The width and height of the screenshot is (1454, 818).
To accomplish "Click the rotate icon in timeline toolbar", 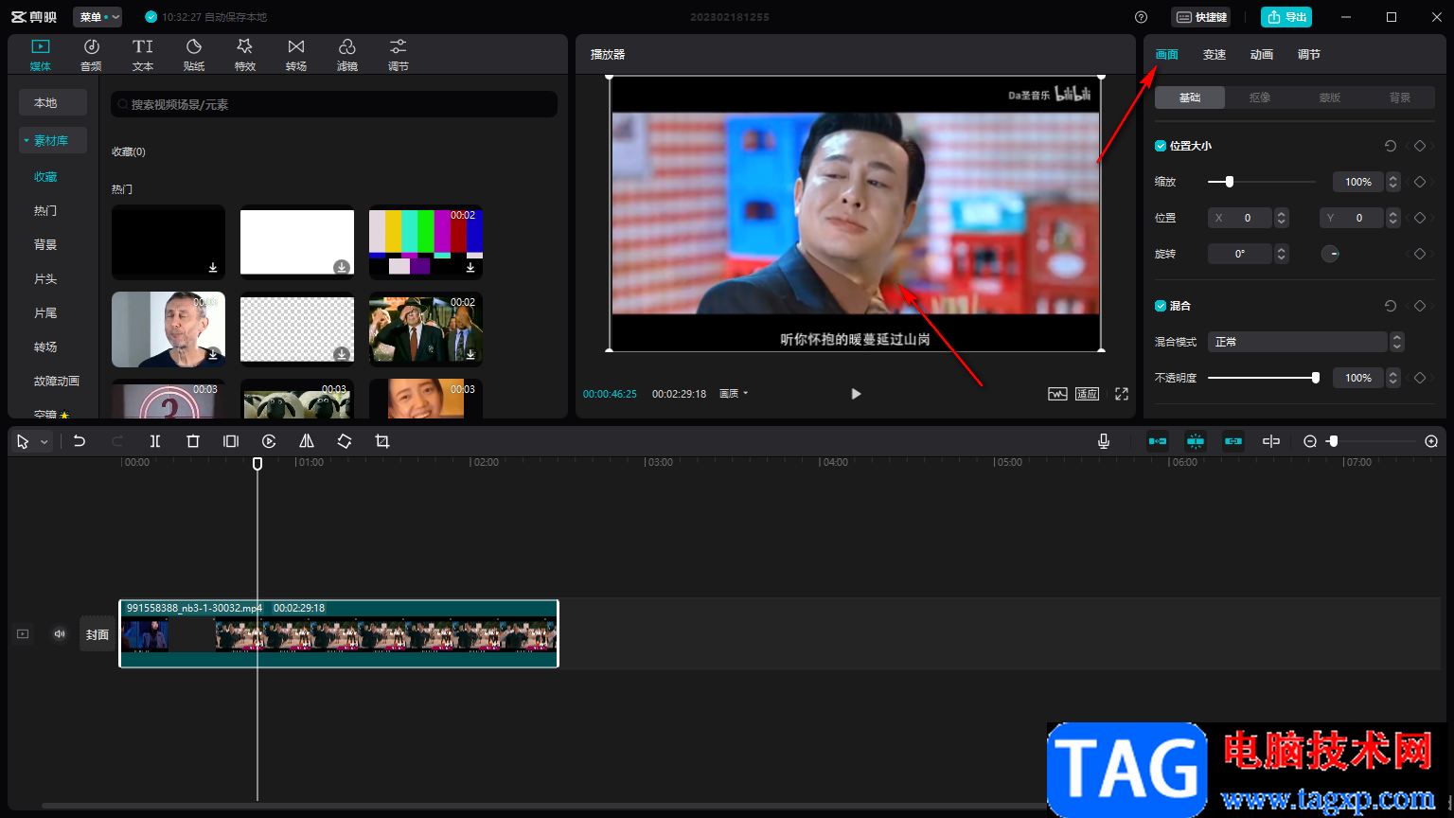I will click(x=345, y=441).
